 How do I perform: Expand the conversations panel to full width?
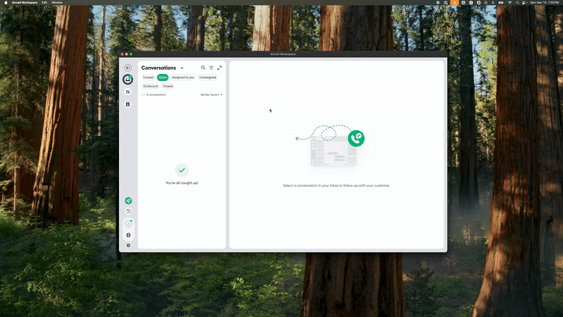point(220,68)
